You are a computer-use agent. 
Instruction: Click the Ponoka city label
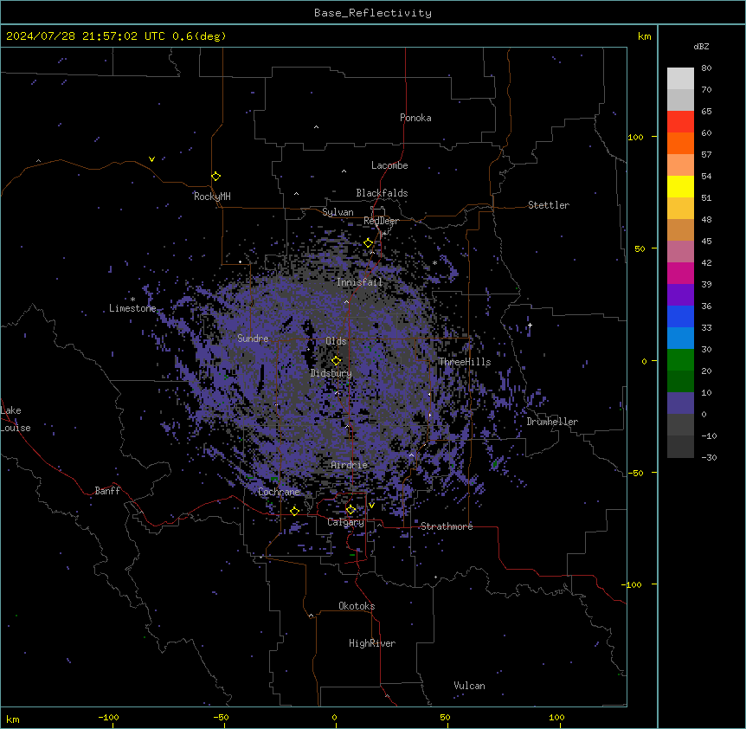click(x=415, y=118)
